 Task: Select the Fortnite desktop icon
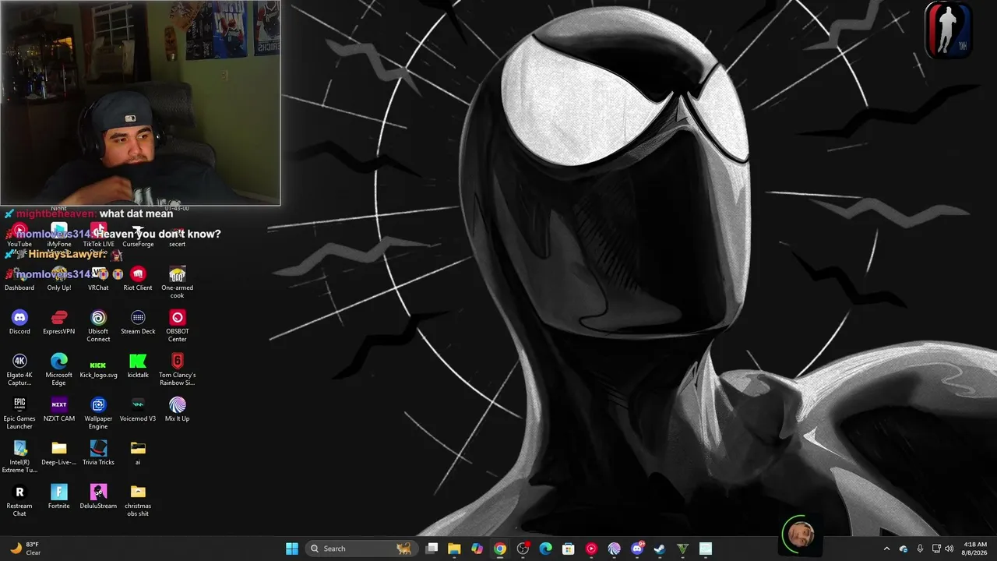[x=59, y=496]
